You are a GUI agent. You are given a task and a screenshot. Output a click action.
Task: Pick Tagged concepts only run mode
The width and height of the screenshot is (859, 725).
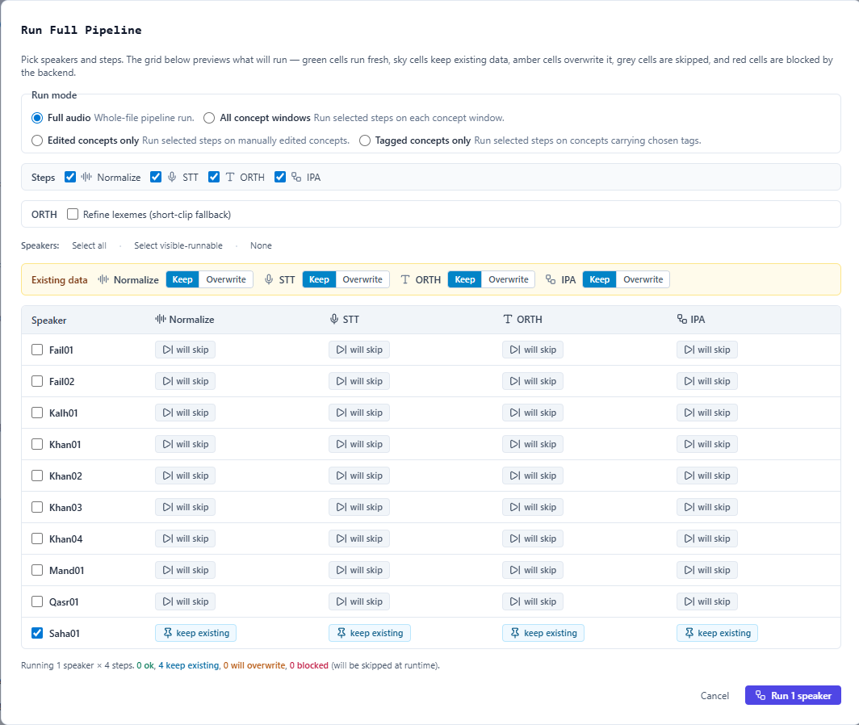pos(365,140)
